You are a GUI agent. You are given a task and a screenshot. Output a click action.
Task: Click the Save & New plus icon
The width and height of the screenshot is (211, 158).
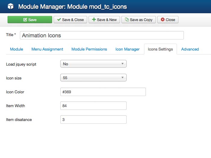click(94, 20)
